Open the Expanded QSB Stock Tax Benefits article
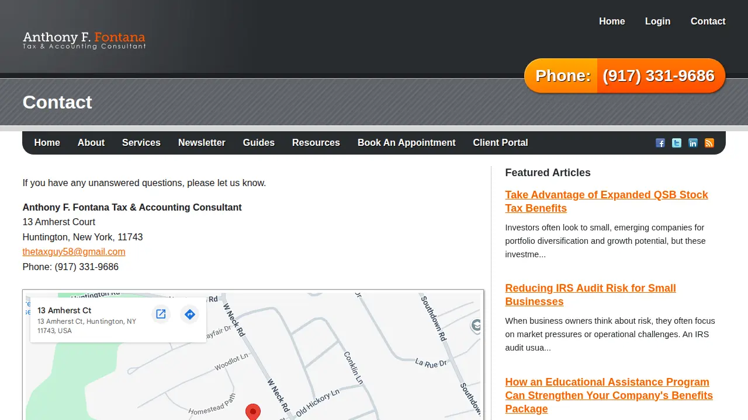 [607, 201]
